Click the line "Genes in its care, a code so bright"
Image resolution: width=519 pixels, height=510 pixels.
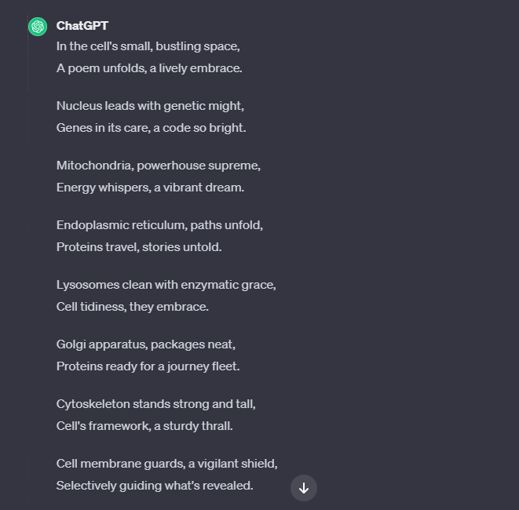152,128
